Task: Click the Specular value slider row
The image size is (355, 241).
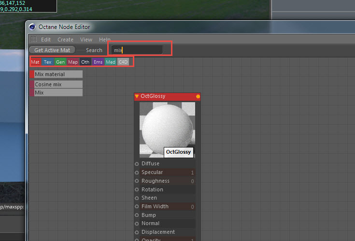Action: pos(168,173)
